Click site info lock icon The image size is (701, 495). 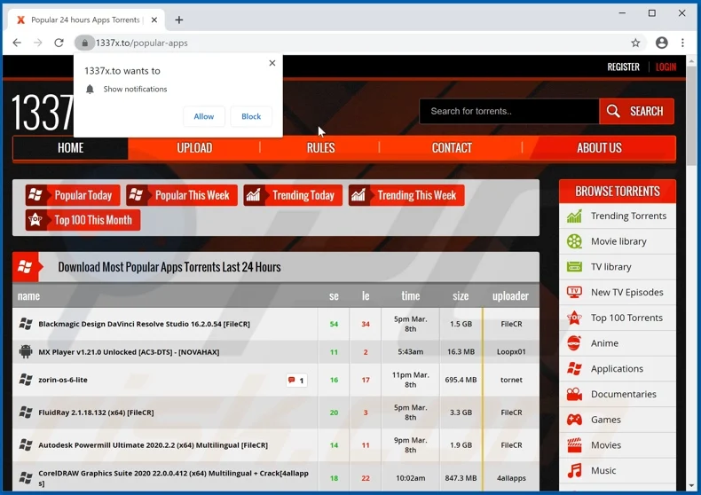(84, 43)
